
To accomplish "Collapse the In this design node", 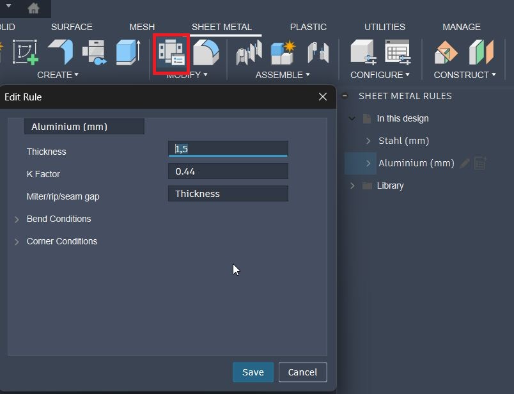I will pos(352,118).
